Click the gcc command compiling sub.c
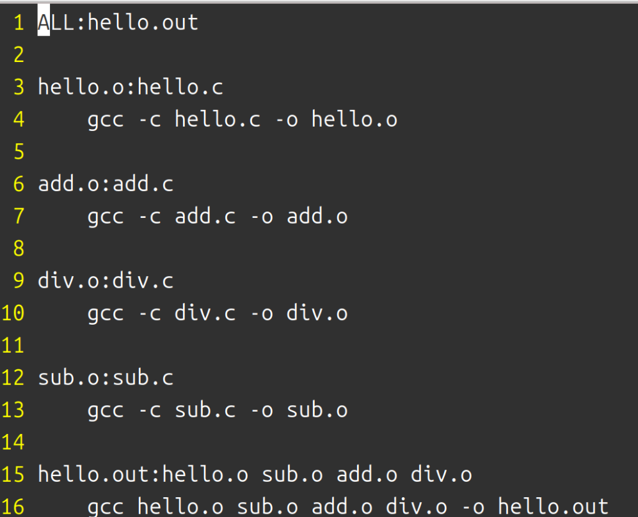This screenshot has height=517, width=638. click(x=218, y=410)
